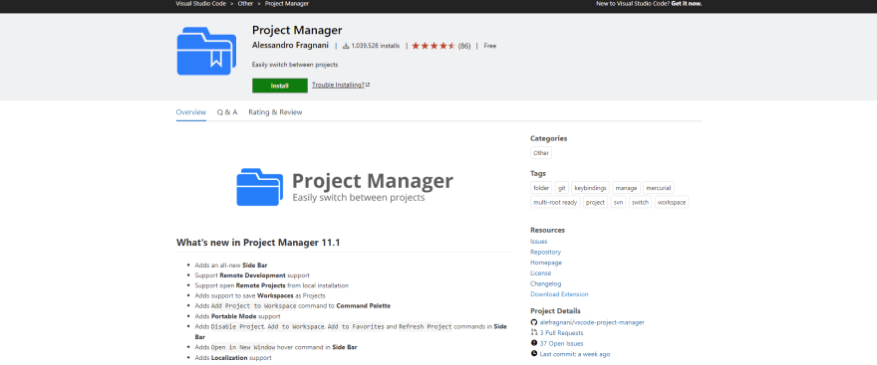Click the star rating icons
This screenshot has height=365, width=877.
pos(434,46)
